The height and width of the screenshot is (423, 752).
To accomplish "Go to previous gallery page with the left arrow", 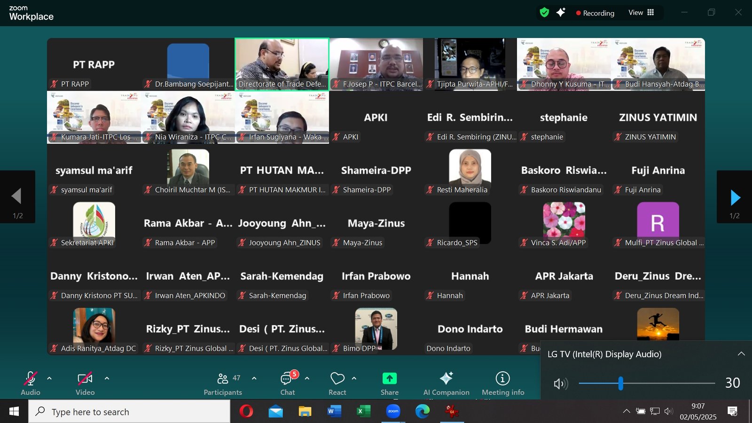I will (x=17, y=196).
